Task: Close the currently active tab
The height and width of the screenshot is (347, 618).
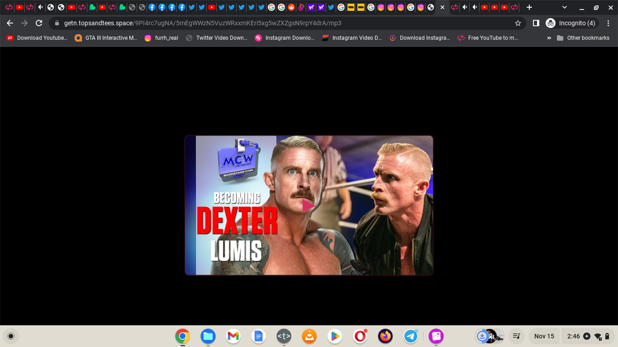Action: (x=442, y=7)
